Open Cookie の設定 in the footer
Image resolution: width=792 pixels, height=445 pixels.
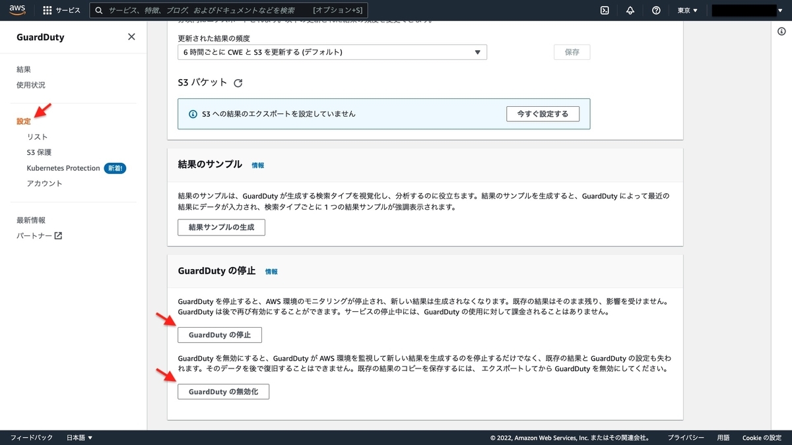click(762, 437)
